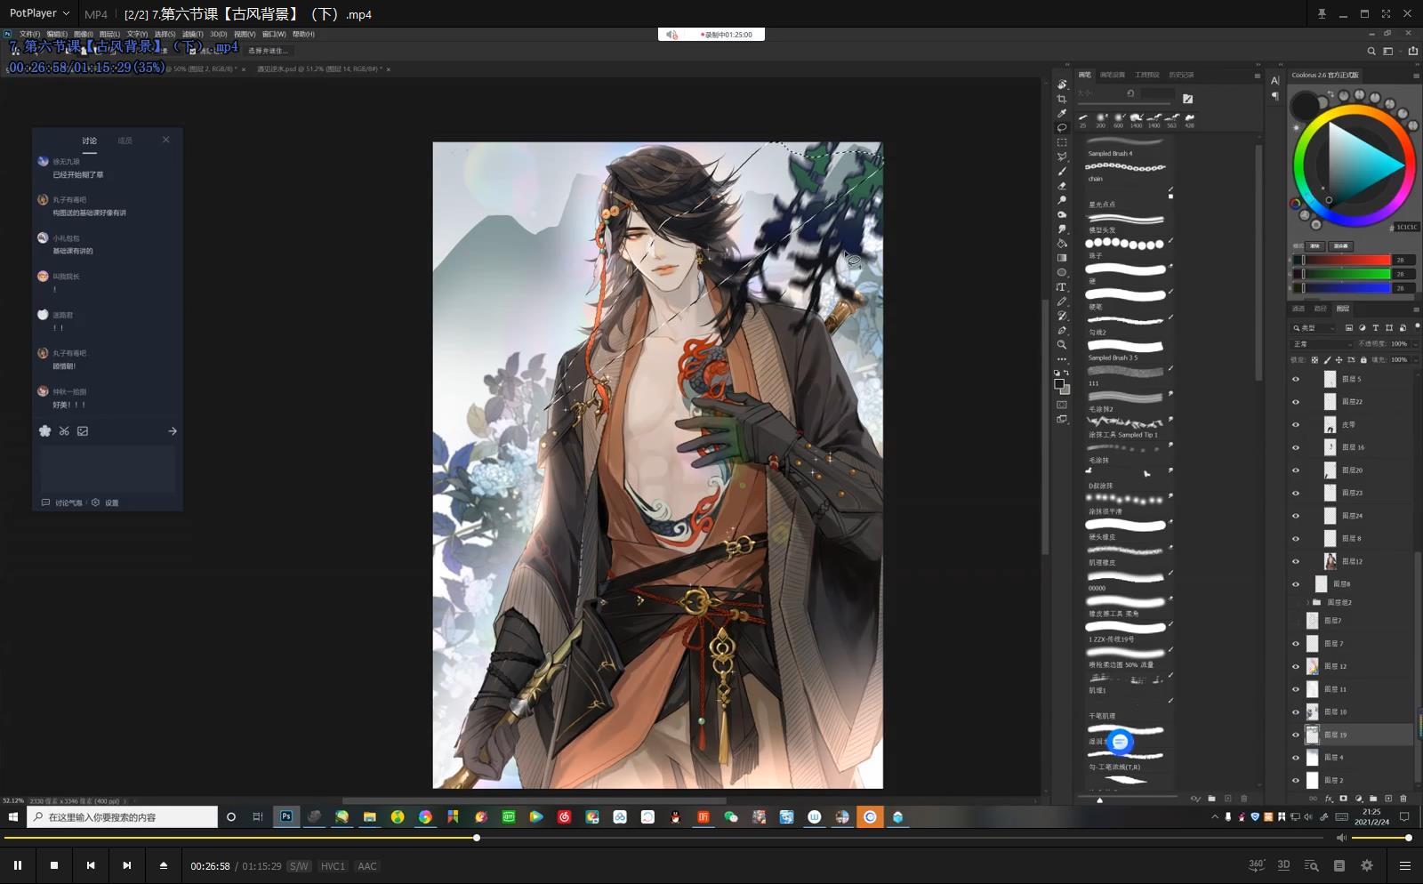
Task: Change the screen mode icon
Action: [1062, 419]
